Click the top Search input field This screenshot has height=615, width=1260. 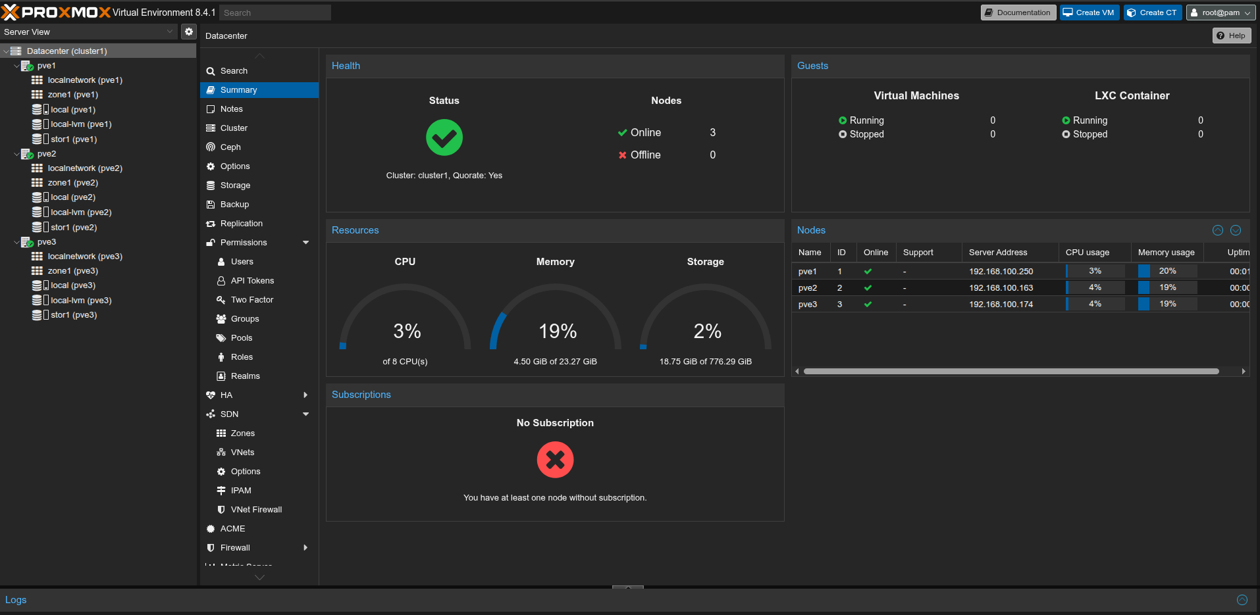pos(275,12)
